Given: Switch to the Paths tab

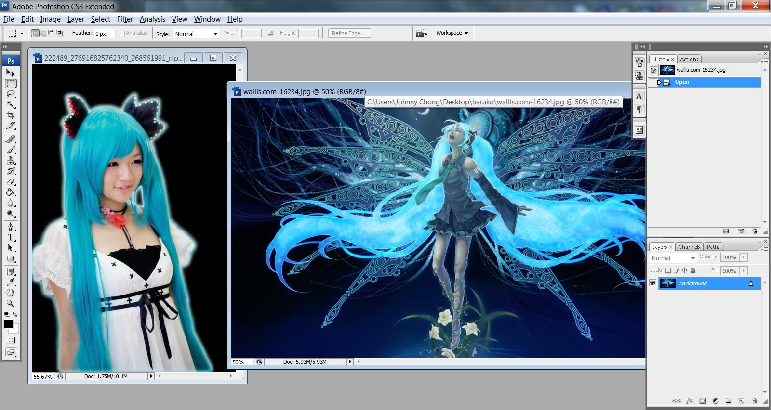Looking at the screenshot, I should [x=713, y=247].
